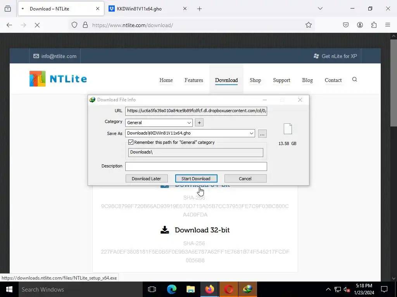Click Get nLite for XP link
The width and height of the screenshot is (397, 297).
click(x=335, y=56)
